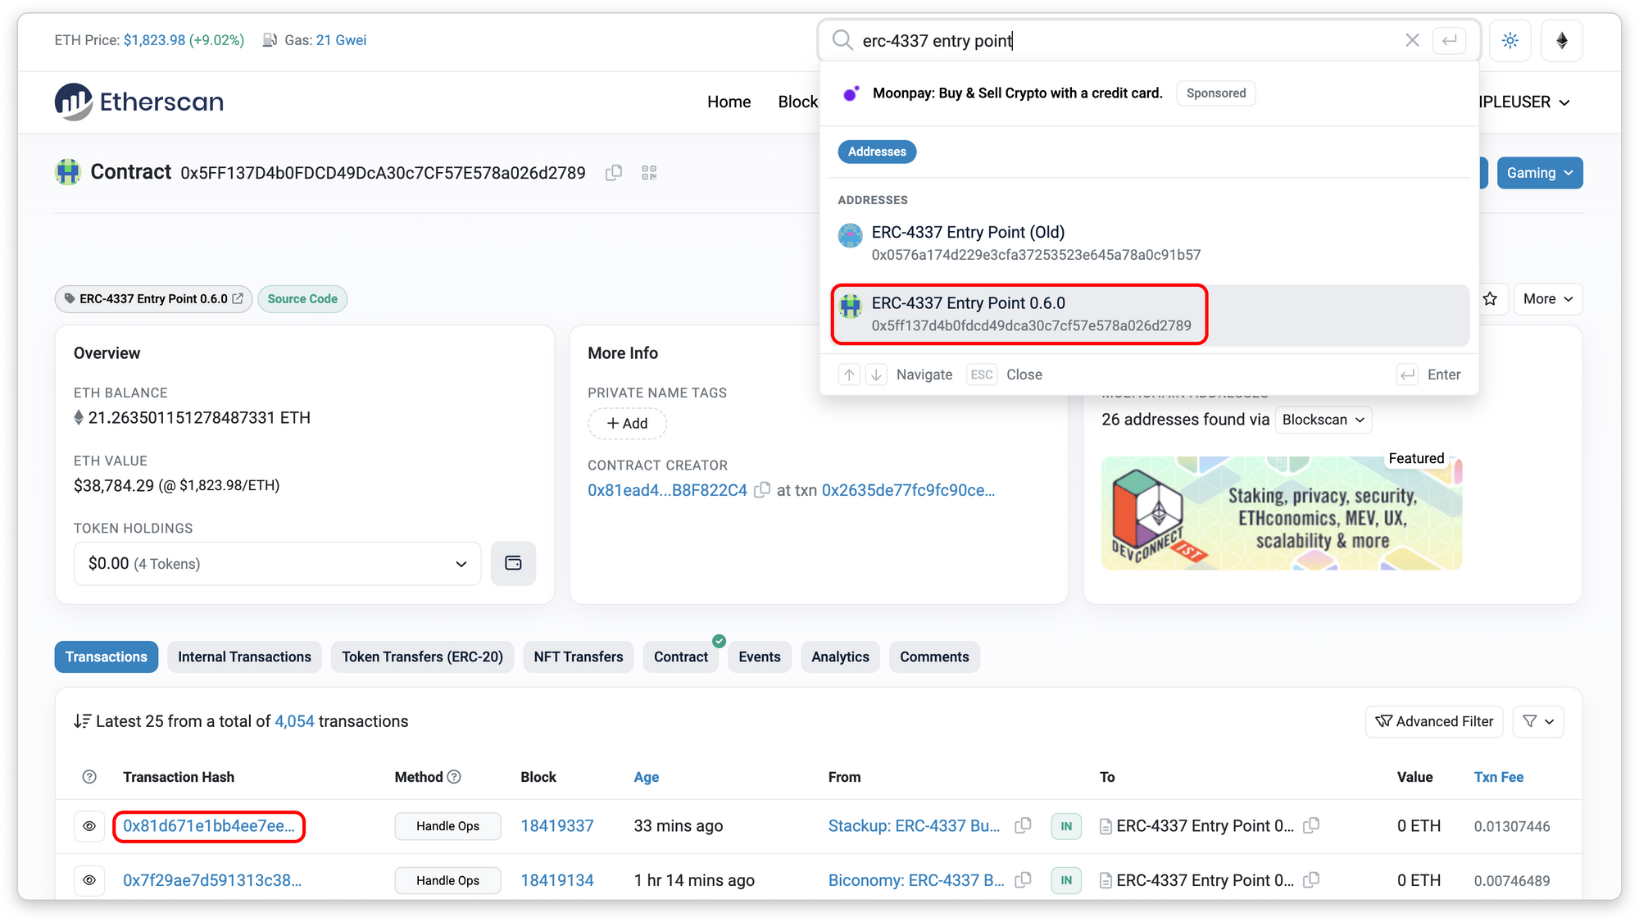Toggle the light theme sun icon
The image size is (1639, 922).
pyautogui.click(x=1510, y=40)
